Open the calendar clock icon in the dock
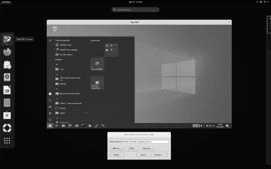271x169 pixels. point(7,65)
